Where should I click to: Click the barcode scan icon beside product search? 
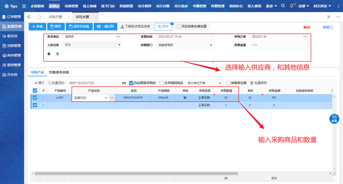point(124,83)
